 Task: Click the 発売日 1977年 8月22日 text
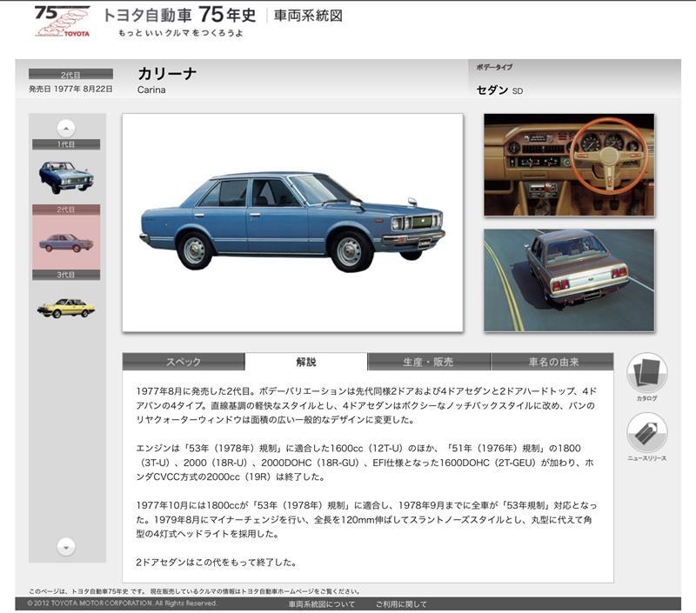click(70, 89)
